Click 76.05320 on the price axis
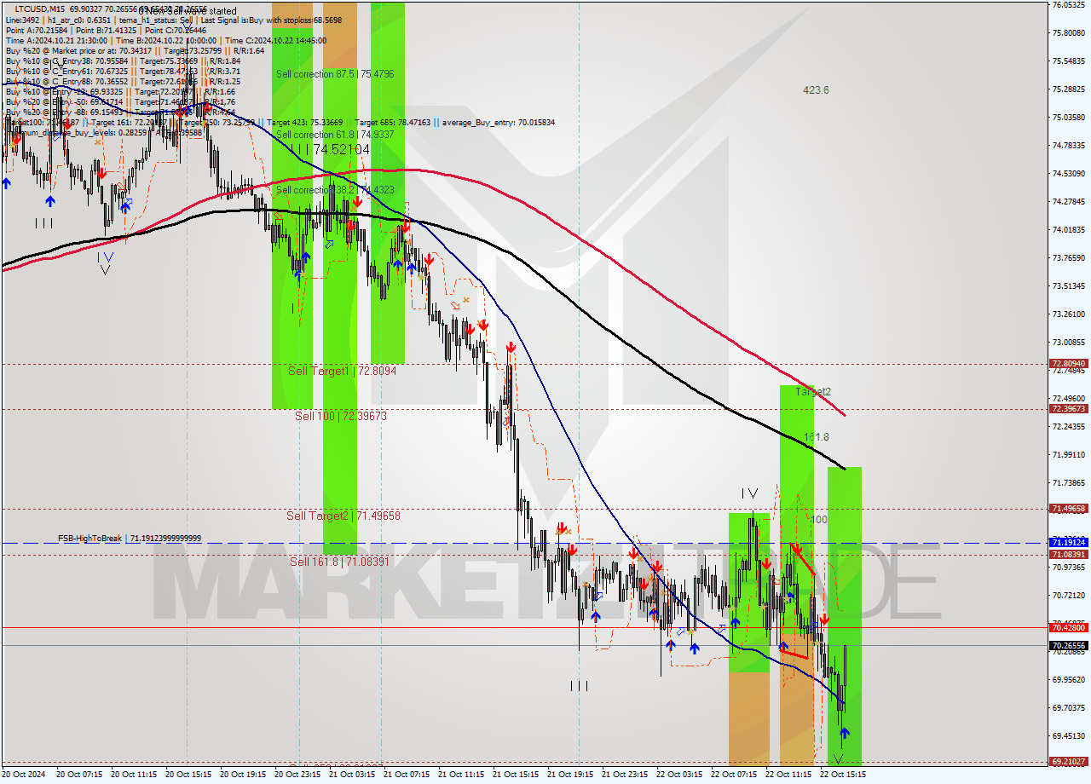This screenshot has height=784, width=1091. click(x=1068, y=5)
